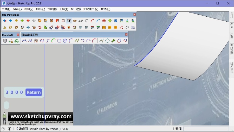
Task: Click the blue four-pointed star icon
Action: tap(28, 27)
